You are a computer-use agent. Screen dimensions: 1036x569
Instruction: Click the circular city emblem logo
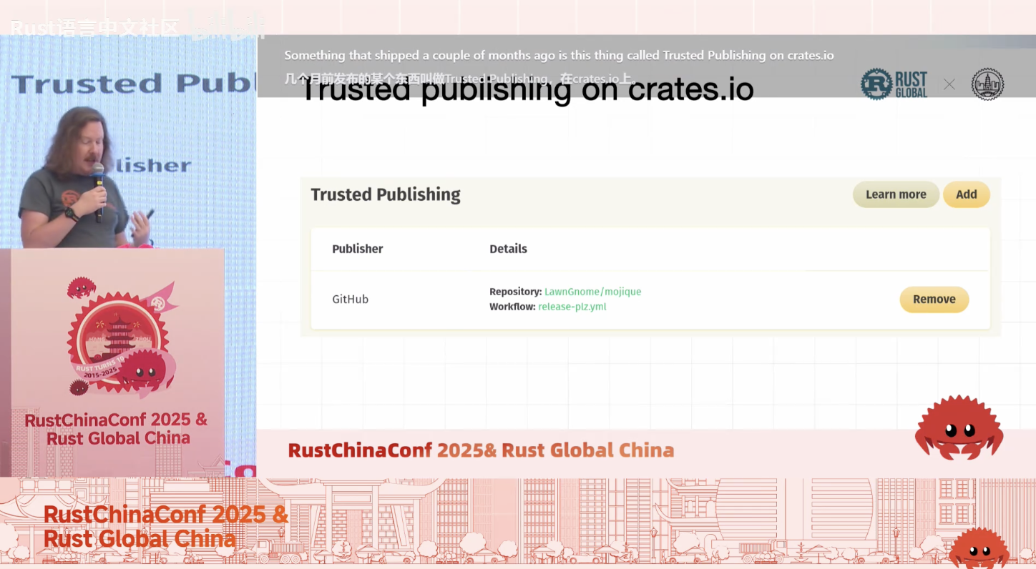pos(987,84)
